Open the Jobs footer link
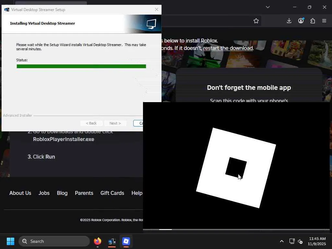The height and width of the screenshot is (249, 332). [44, 193]
